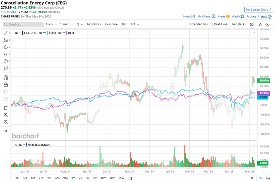
Task: Click the 25.90% CEG price label
Action: (264, 81)
